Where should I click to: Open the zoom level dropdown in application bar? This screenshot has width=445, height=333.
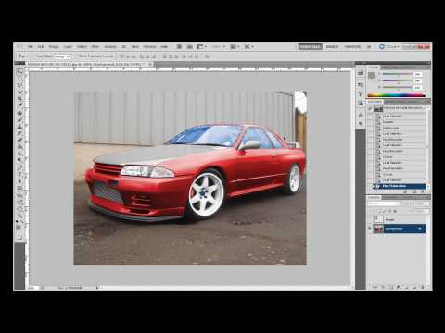(x=218, y=47)
